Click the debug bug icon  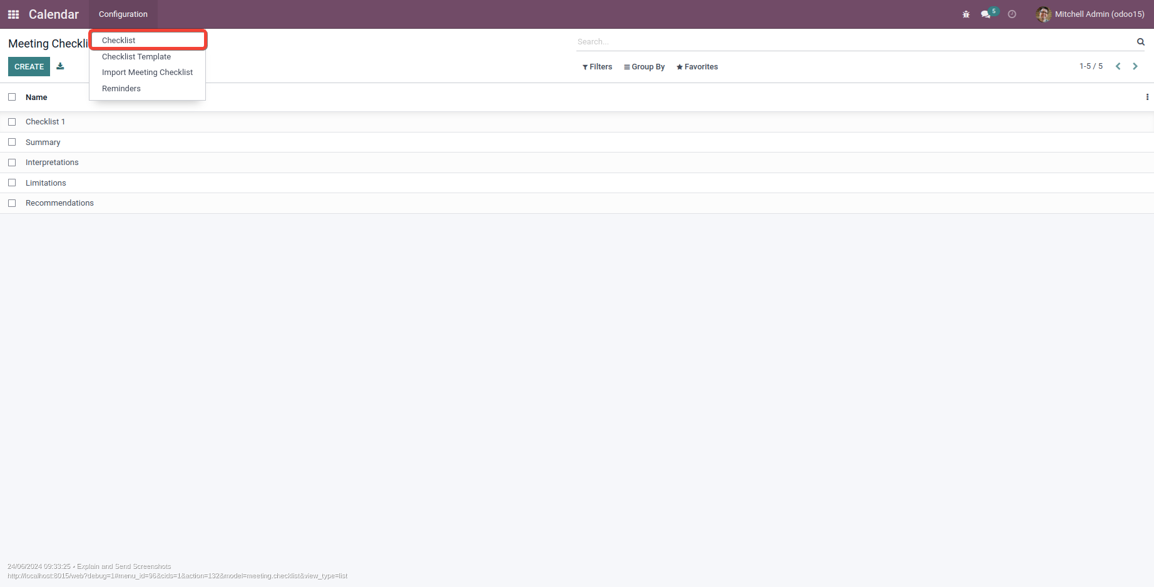coord(966,14)
